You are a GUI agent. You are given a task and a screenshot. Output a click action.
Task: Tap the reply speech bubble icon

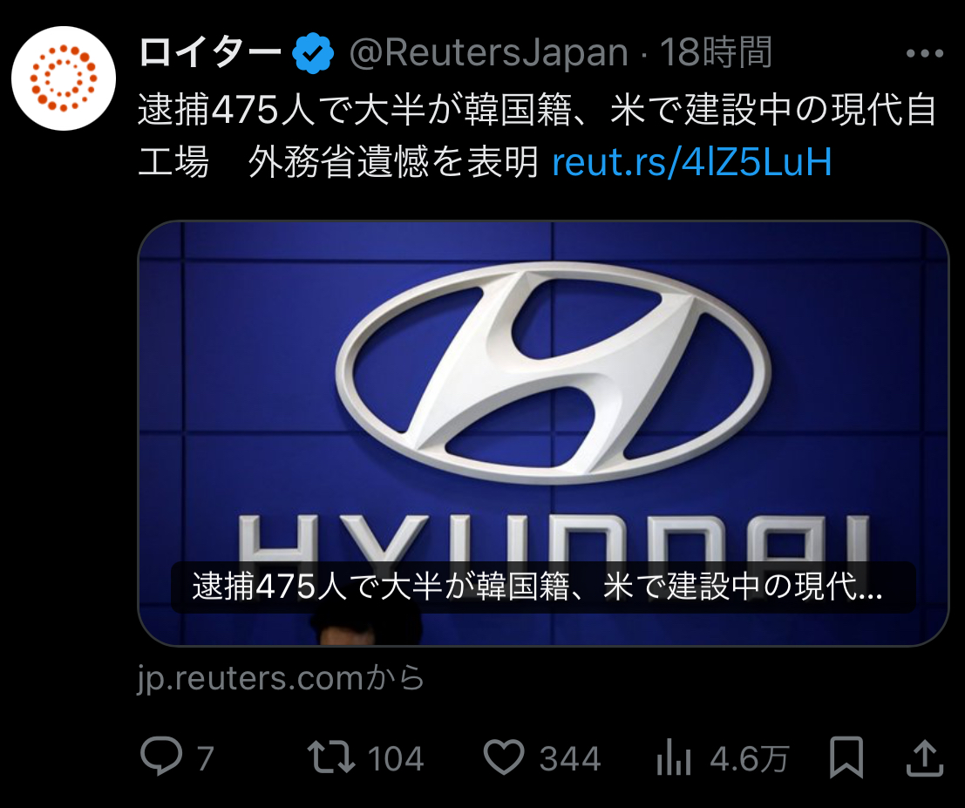(x=161, y=756)
